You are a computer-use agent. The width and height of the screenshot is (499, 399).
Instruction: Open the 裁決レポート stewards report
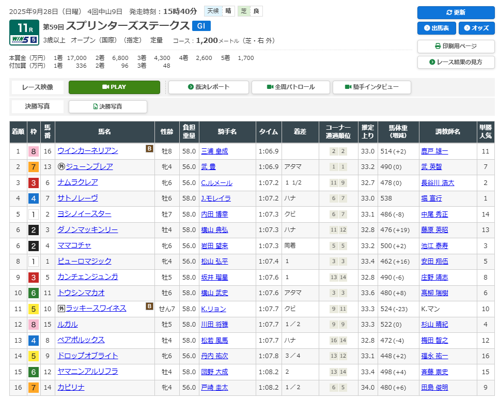[209, 87]
